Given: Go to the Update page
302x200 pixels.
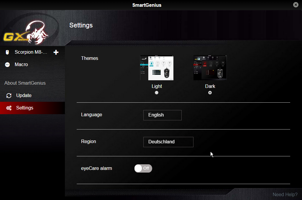Looking at the screenshot, I should coord(32,96).
